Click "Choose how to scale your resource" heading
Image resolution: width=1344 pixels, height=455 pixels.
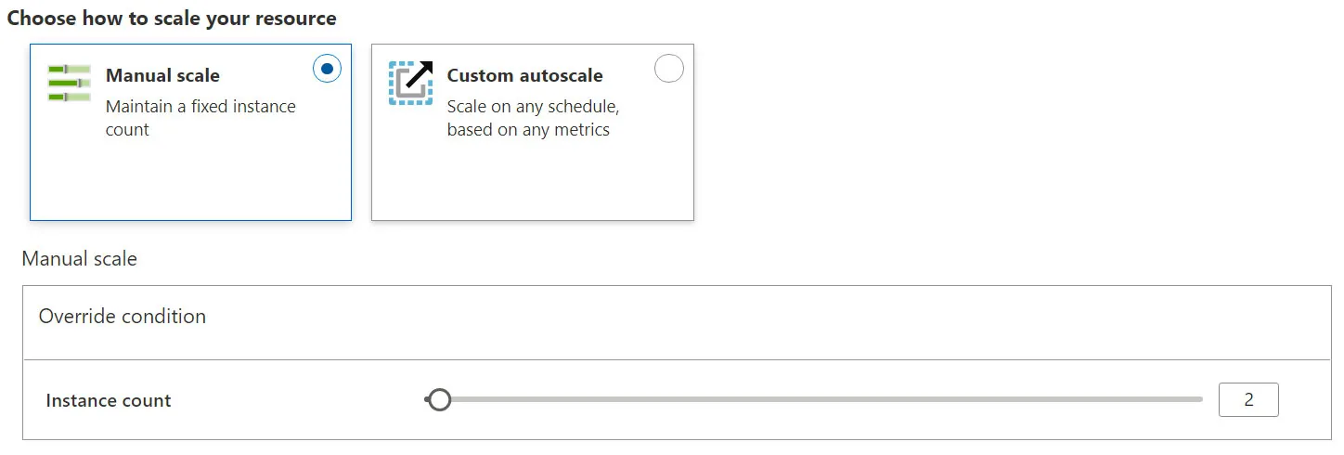[x=172, y=19]
